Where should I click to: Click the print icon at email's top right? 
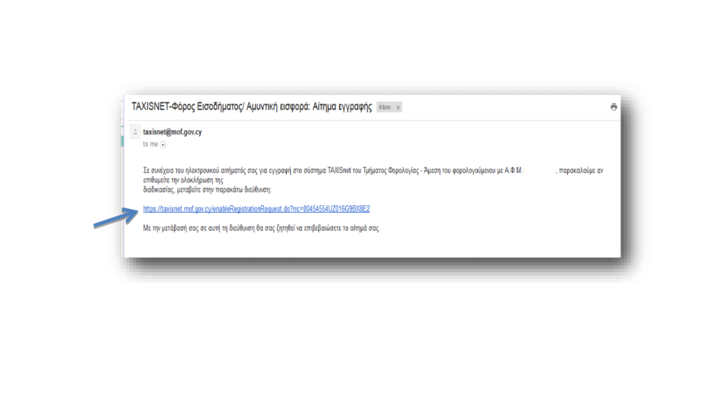[614, 108]
